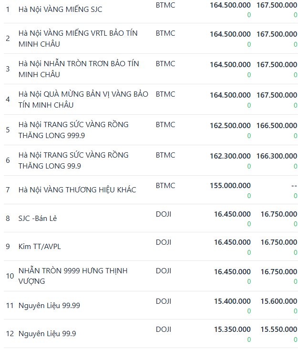Select the 15.550.000 sell price

279,329
